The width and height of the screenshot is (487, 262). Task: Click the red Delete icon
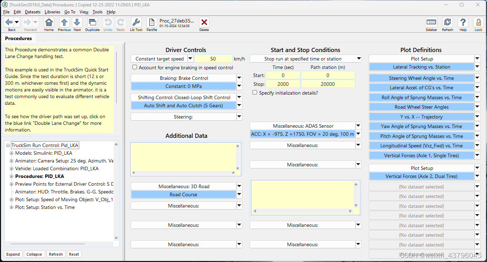pos(204,22)
